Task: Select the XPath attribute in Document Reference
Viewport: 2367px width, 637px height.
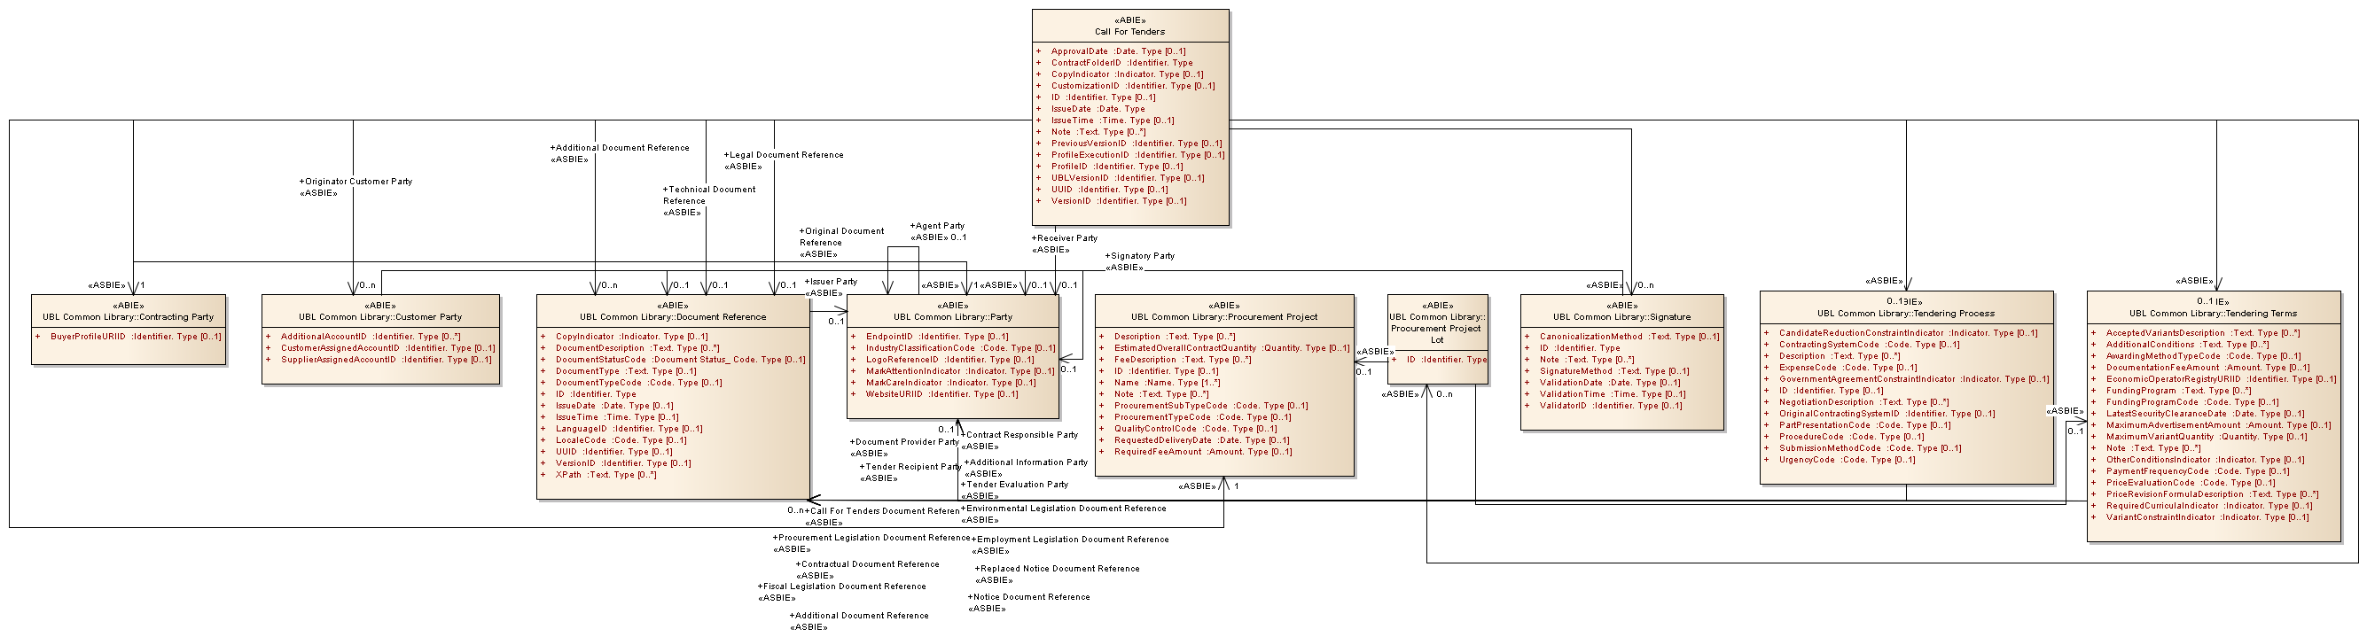Action: pyautogui.click(x=605, y=475)
